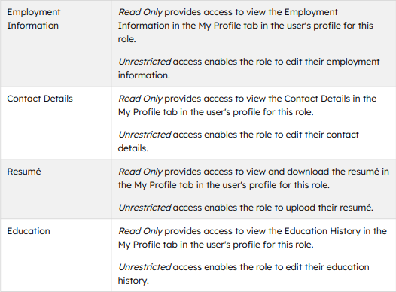Viewport: 396px width, 292px height.
Task: Select the Education row heading
Action: 29,231
